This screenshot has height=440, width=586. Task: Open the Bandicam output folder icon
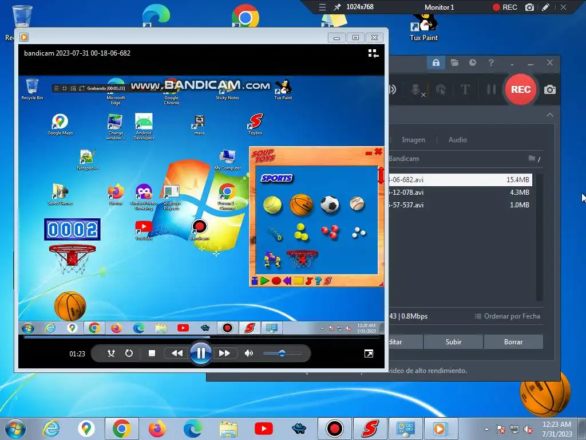pos(532,158)
